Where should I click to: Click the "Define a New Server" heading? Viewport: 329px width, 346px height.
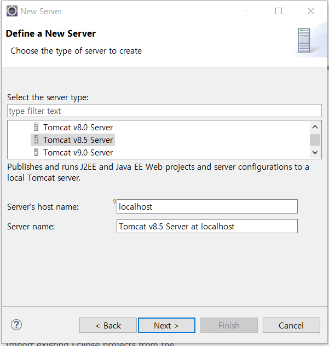tap(51, 33)
